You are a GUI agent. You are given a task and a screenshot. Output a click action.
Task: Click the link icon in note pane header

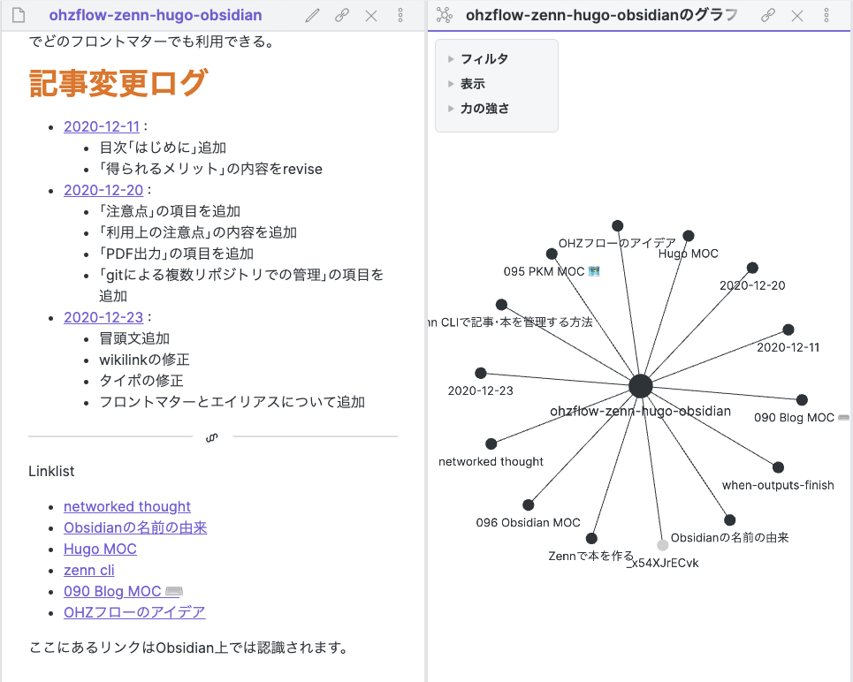click(x=341, y=15)
